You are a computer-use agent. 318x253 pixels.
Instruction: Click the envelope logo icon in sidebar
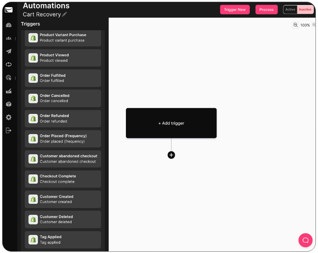9,10
